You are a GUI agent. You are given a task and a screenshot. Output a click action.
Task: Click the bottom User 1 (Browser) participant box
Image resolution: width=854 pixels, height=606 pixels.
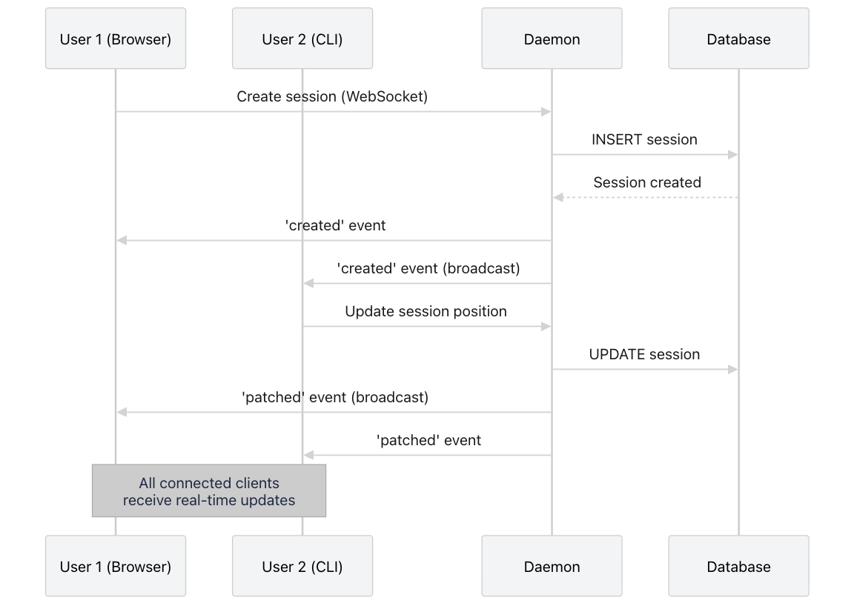[x=116, y=567]
